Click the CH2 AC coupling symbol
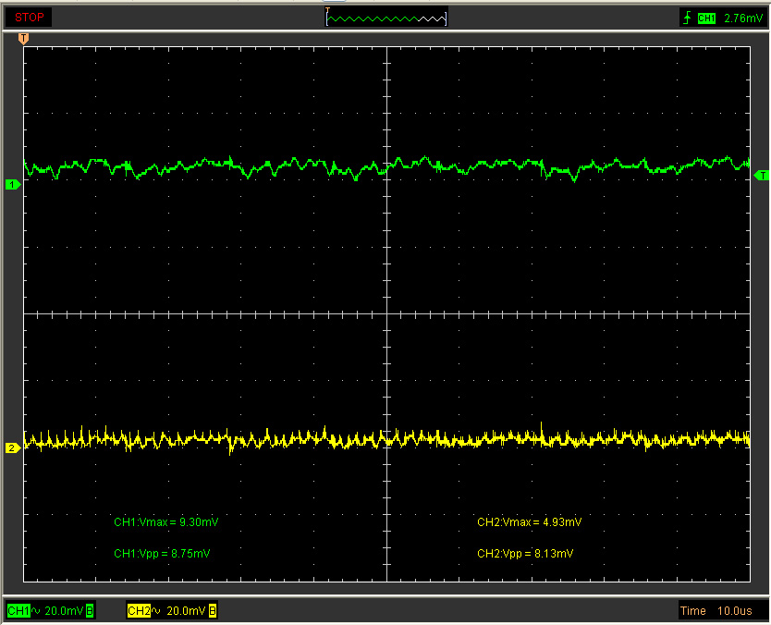Viewport: 771px width, 625px height. click(x=156, y=611)
